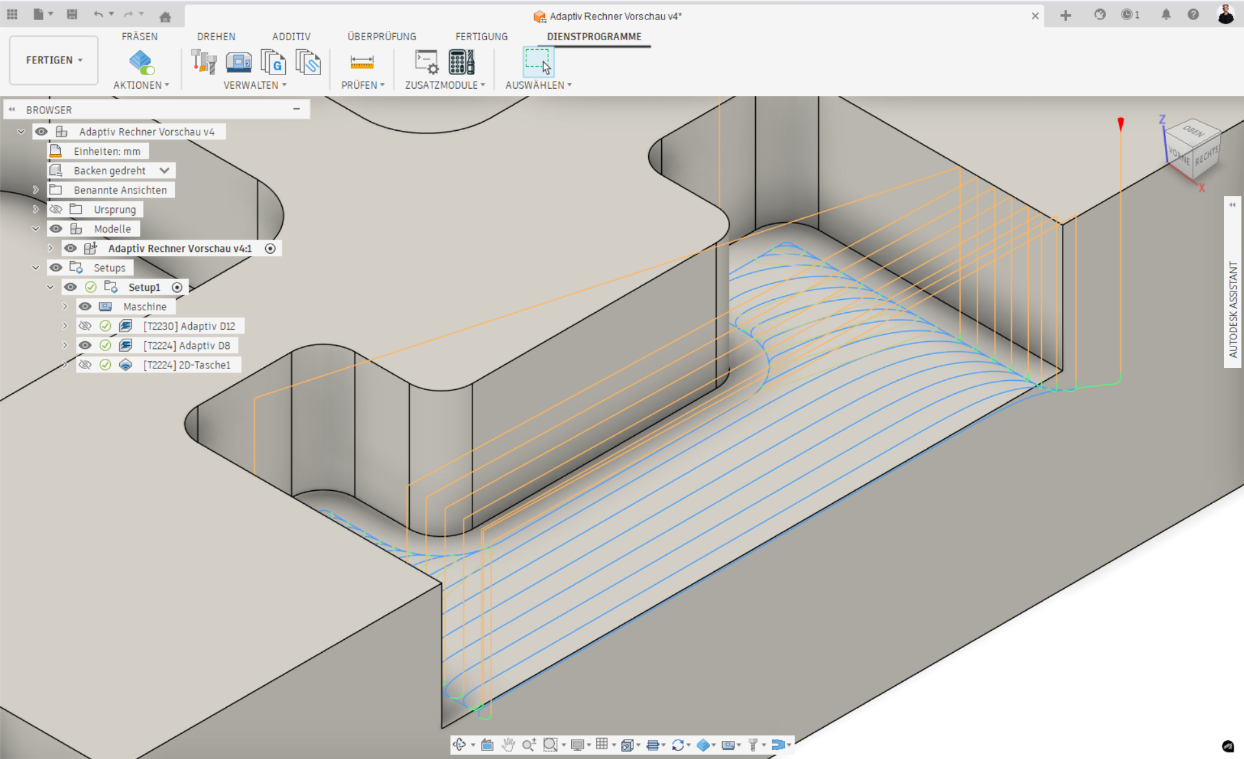
Task: Undo the last action
Action: 98,14
